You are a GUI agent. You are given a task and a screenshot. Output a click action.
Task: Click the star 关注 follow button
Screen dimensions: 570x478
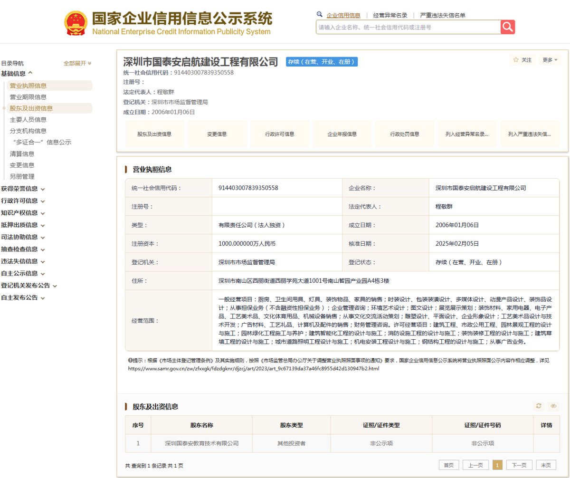pyautogui.click(x=522, y=60)
